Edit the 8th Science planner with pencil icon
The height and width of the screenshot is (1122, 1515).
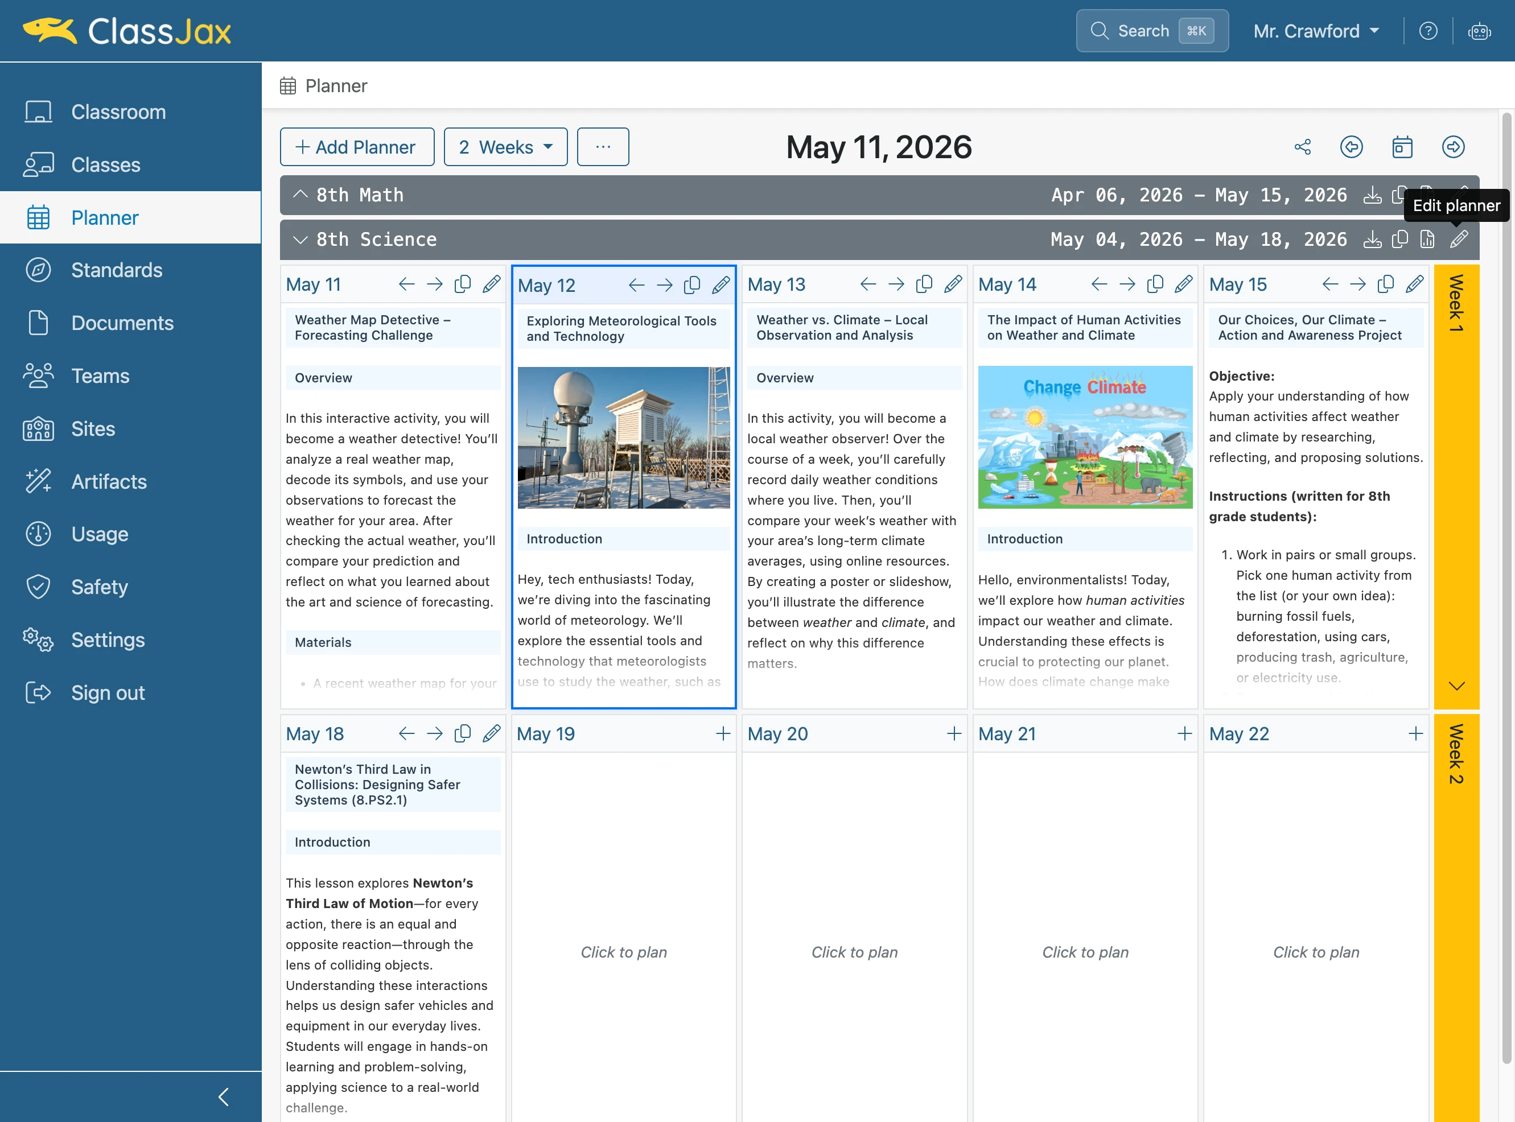click(1459, 239)
